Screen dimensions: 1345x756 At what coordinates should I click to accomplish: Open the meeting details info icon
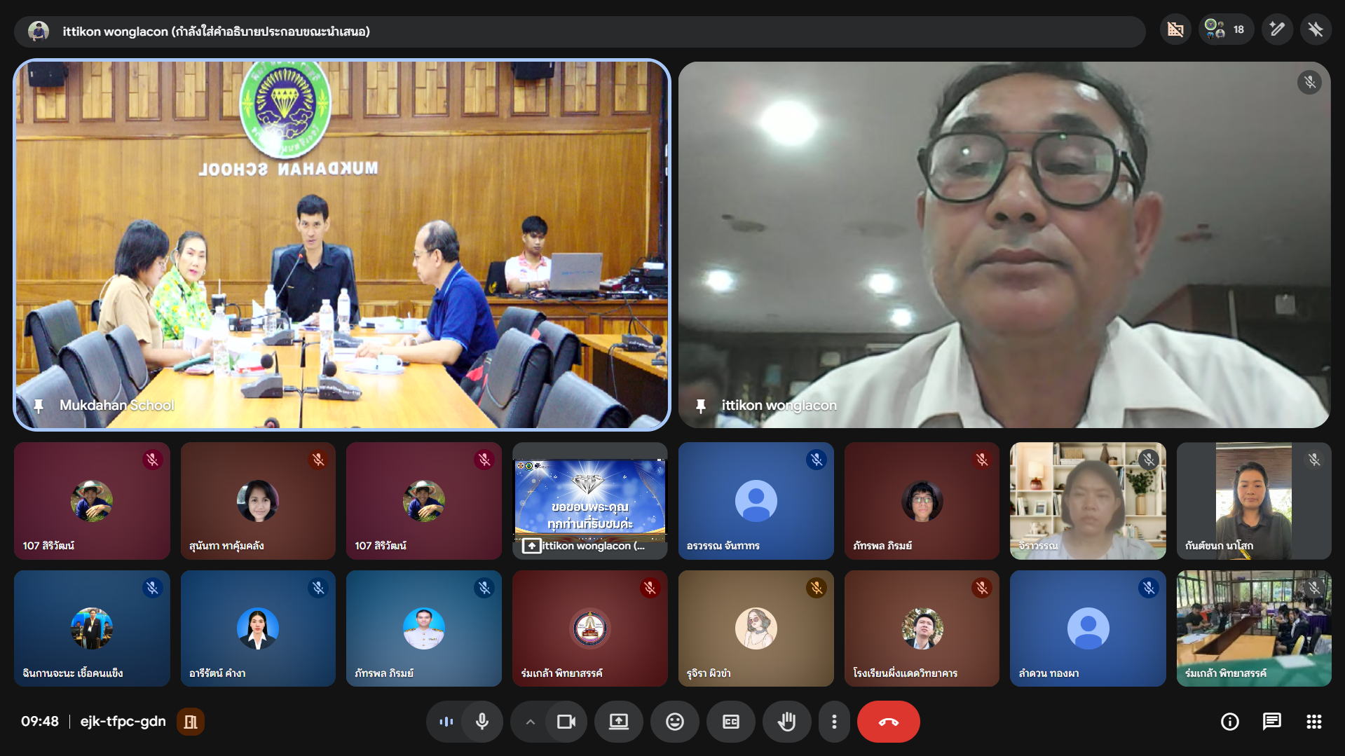click(x=1229, y=722)
